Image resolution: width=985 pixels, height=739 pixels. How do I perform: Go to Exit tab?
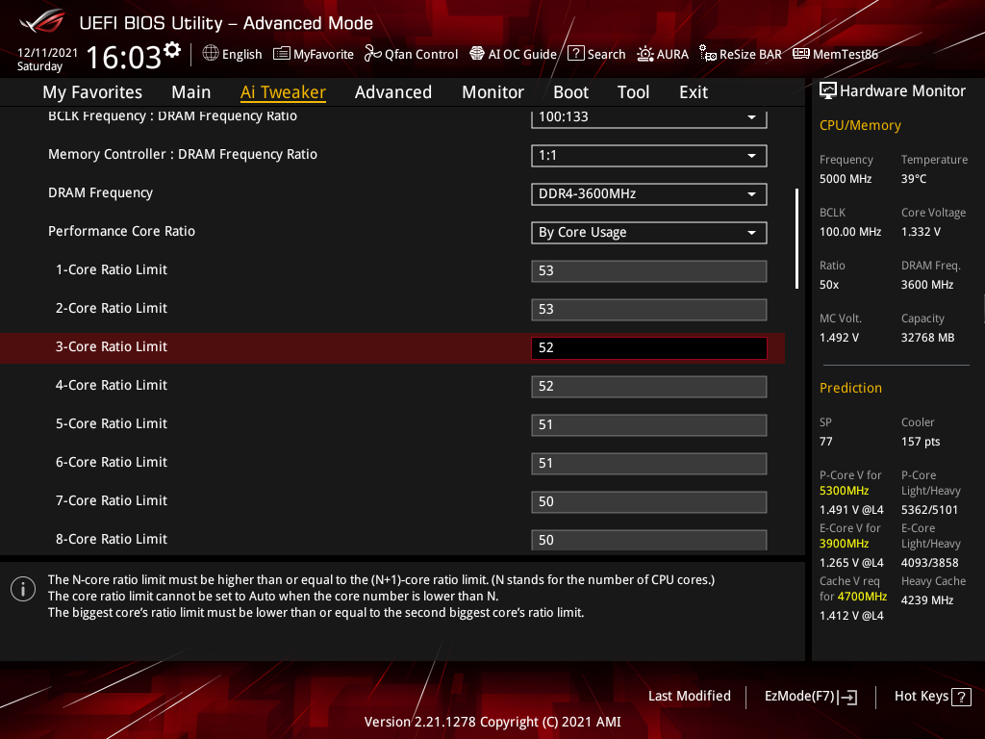[694, 92]
